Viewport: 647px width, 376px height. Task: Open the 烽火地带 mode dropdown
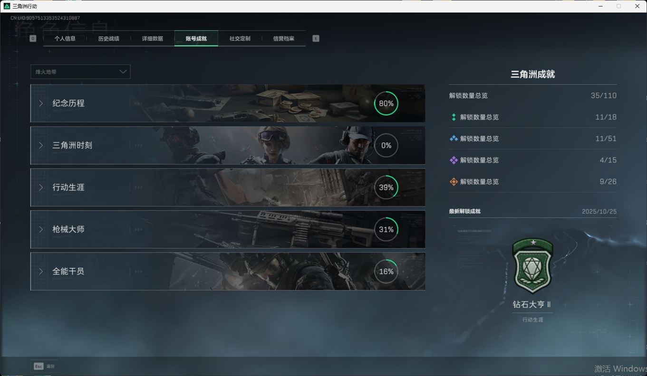click(80, 72)
